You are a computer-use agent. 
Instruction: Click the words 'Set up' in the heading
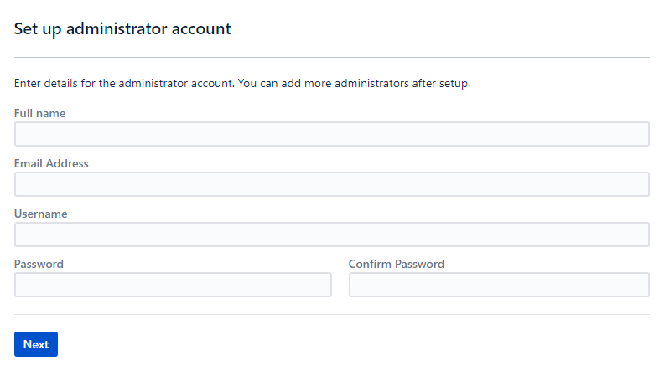point(38,28)
